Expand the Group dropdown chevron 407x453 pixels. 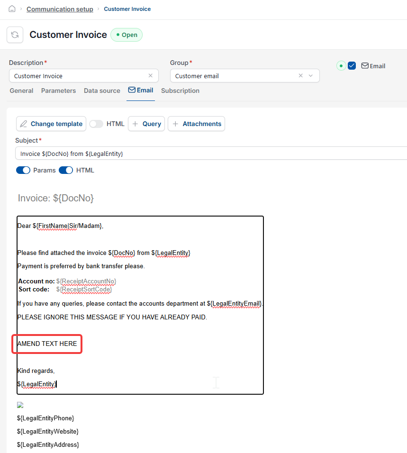click(311, 76)
